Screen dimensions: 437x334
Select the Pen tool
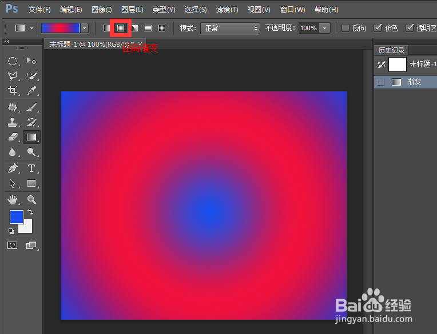click(x=13, y=168)
